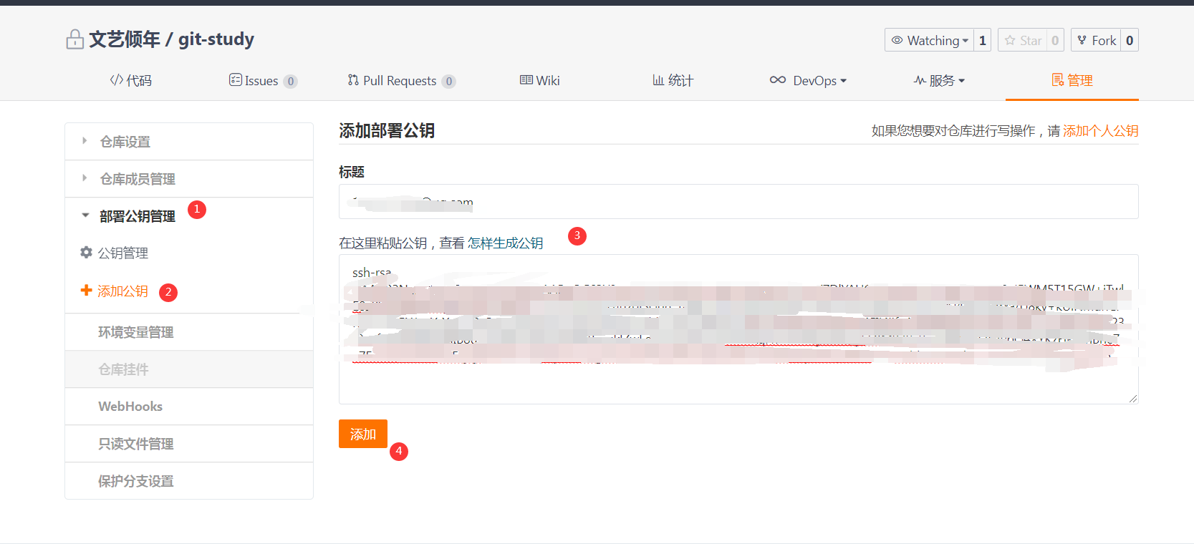Click the plus icon next to 添加公钥
This screenshot has width=1194, height=544.
click(87, 290)
